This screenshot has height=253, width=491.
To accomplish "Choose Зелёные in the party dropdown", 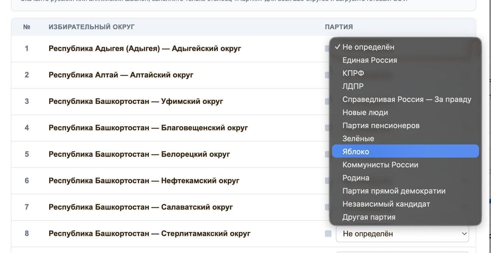I will click(x=405, y=139).
